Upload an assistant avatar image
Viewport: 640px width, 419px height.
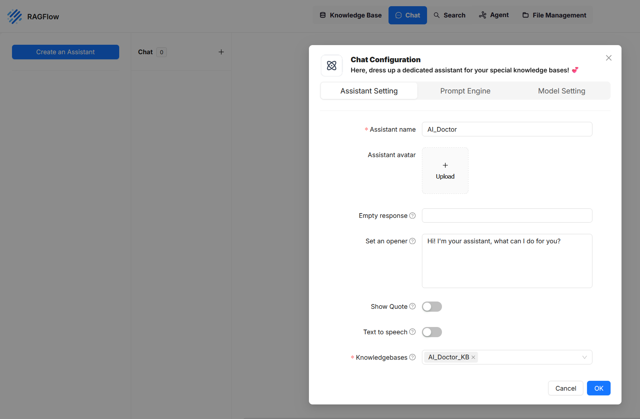click(x=445, y=171)
